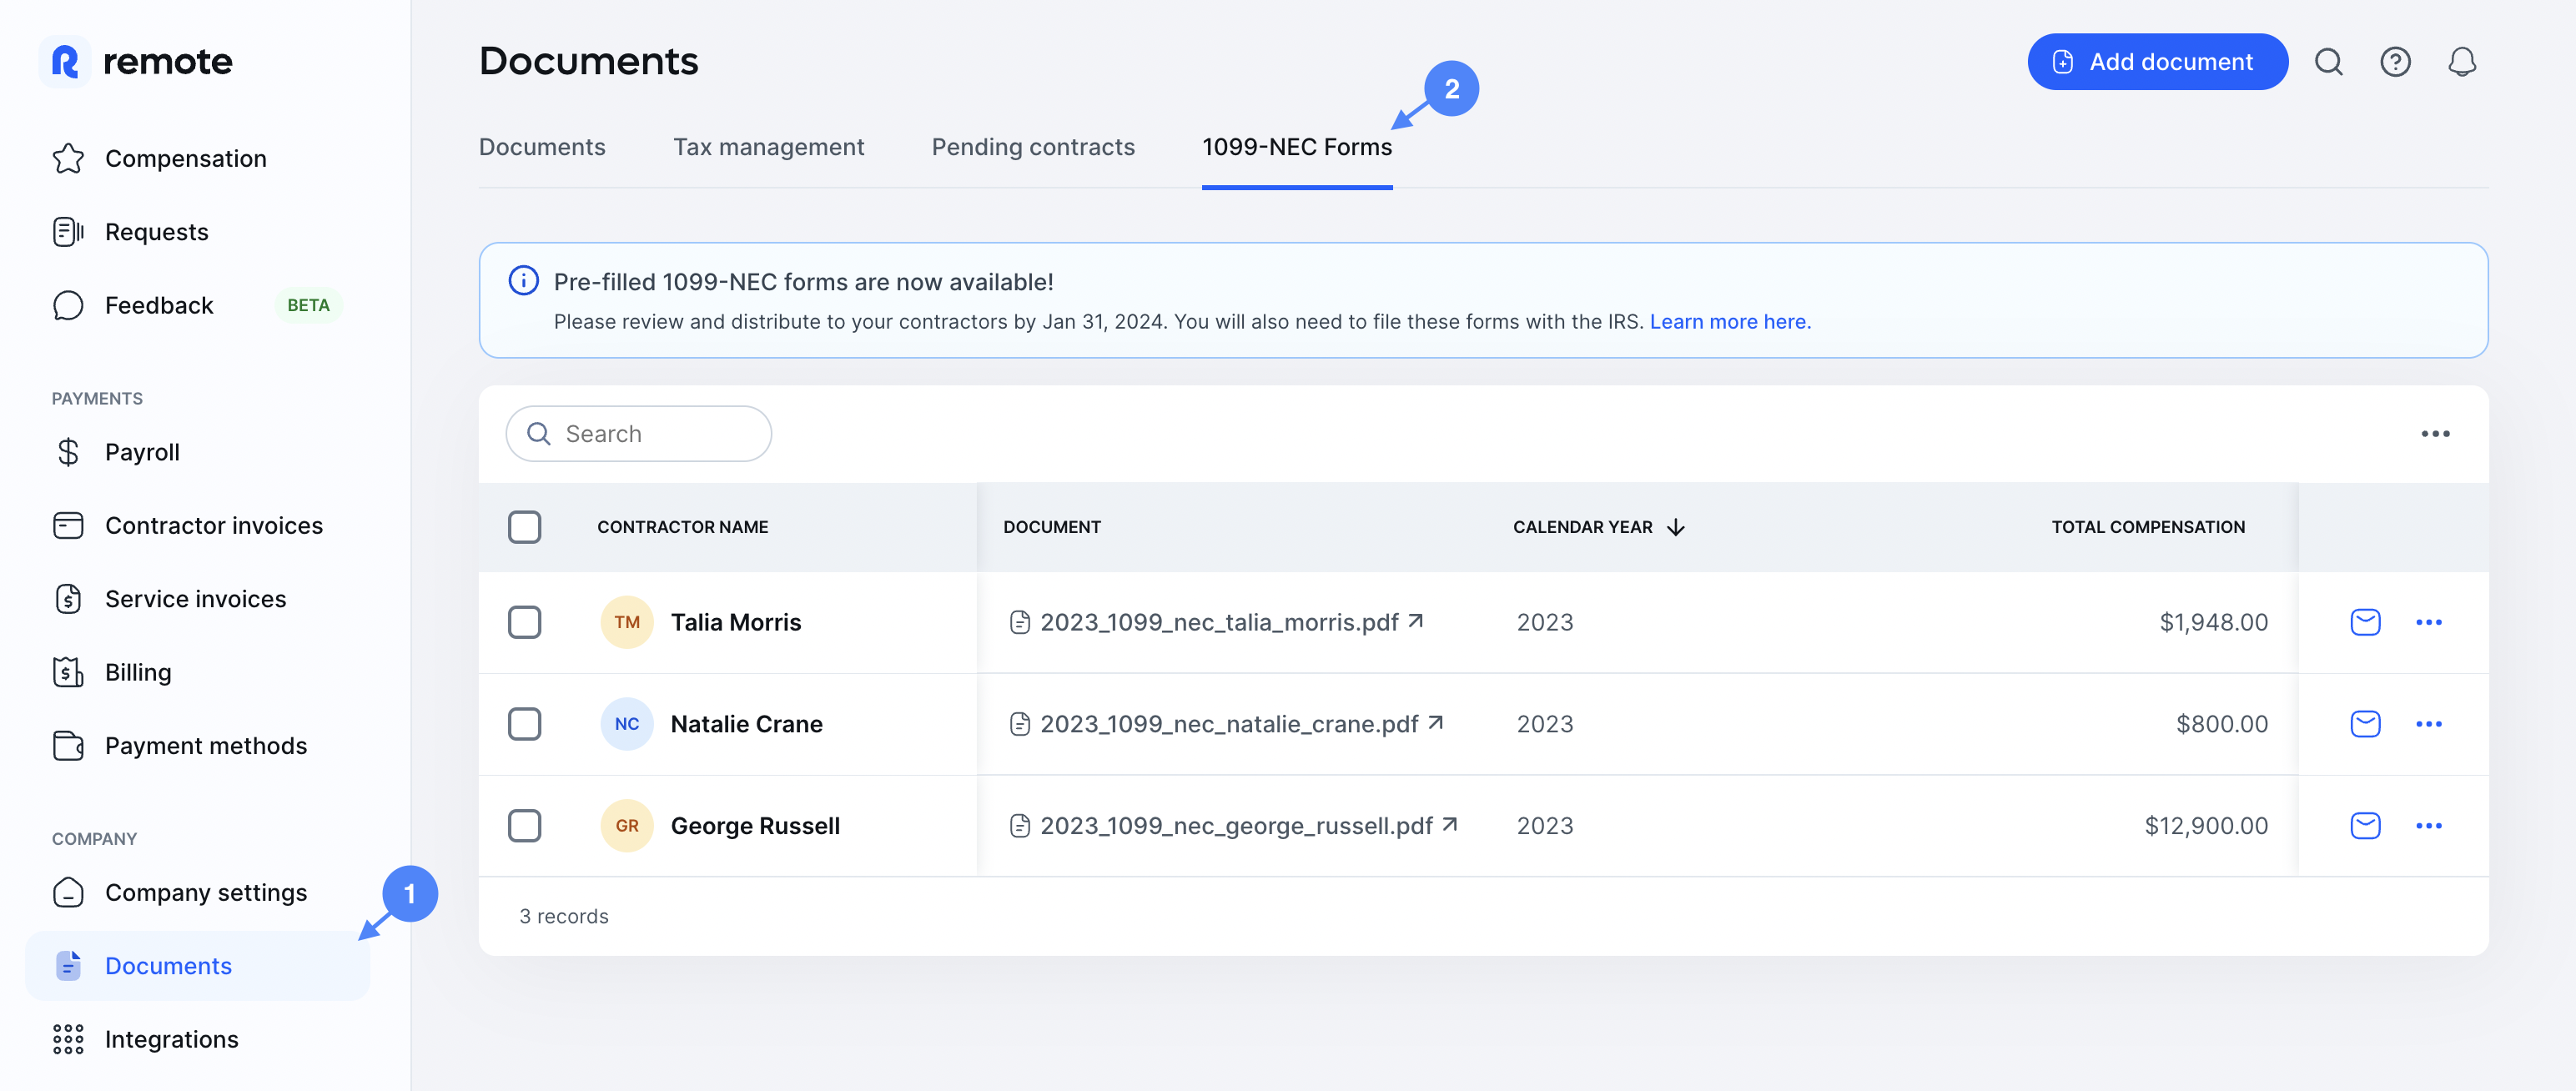Email the form to Natalie Crane
The height and width of the screenshot is (1091, 2576).
2365,724
